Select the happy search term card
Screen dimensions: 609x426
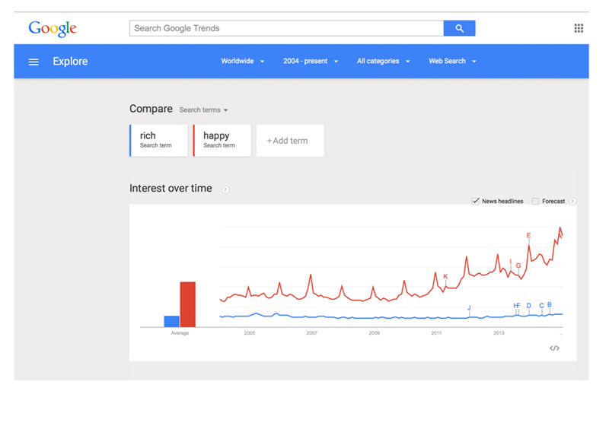(222, 141)
